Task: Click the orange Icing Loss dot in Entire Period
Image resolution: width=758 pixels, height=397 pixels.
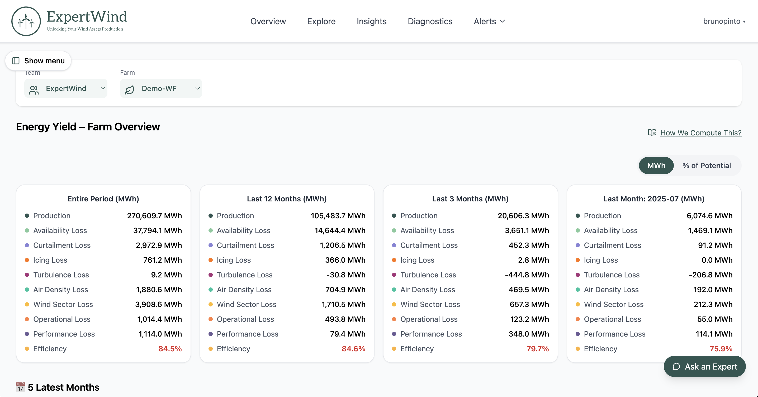Action: [27, 260]
